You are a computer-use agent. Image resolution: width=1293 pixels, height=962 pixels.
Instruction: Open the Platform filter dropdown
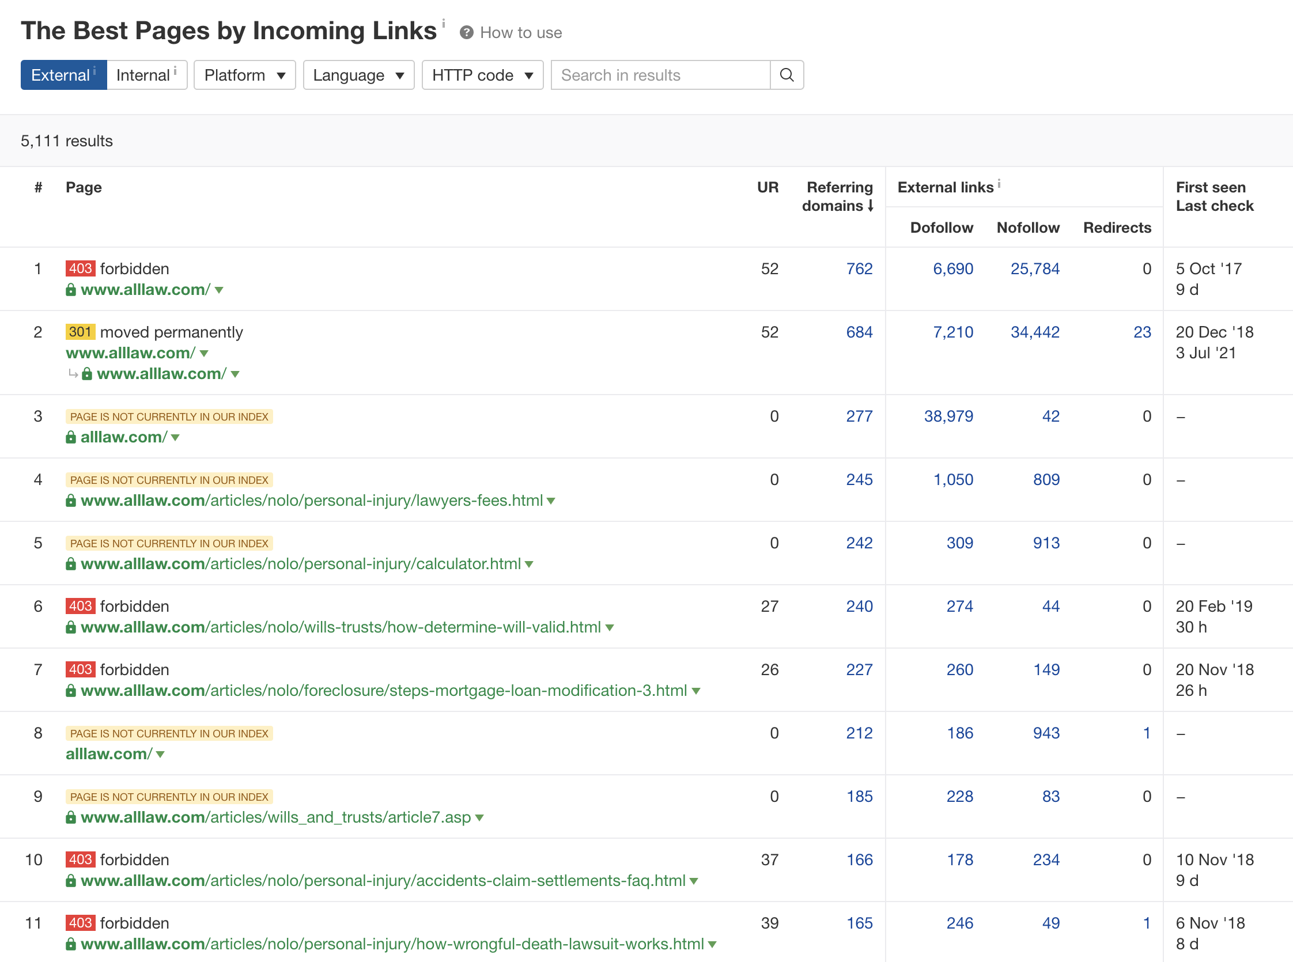(x=244, y=75)
